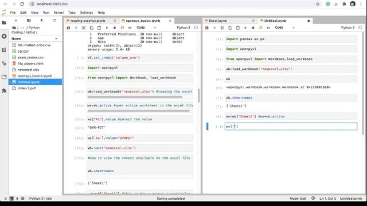Click the Python 3 kernel name in Untitled notebook
Viewport: 367px width, 206px height.
348,27
